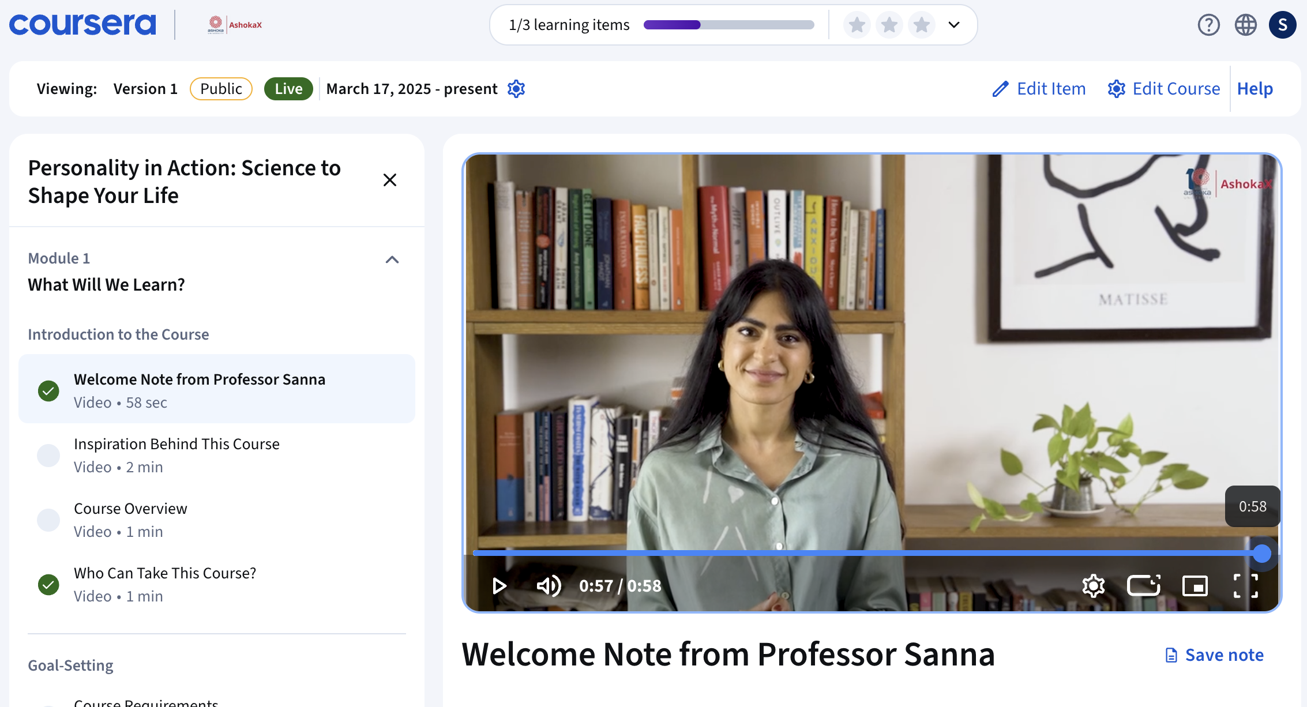Toggle completion of Inspiration Behind This Course
The width and height of the screenshot is (1307, 707).
tap(48, 456)
